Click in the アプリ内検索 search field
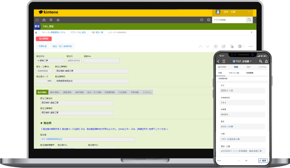290x168 pixels. 228,20
